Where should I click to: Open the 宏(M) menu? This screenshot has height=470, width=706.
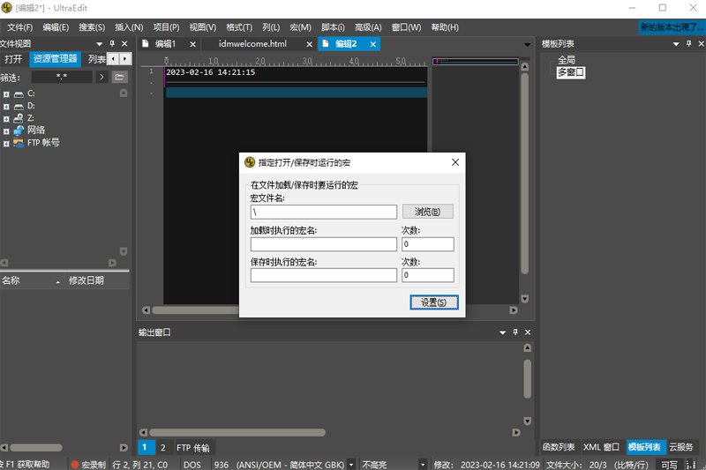pyautogui.click(x=300, y=27)
